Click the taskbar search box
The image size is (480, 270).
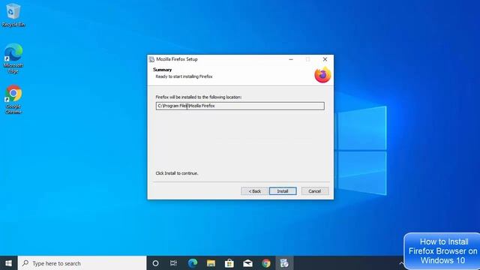pos(82,263)
